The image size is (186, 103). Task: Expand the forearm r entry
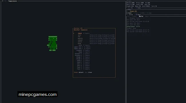pos(82,55)
